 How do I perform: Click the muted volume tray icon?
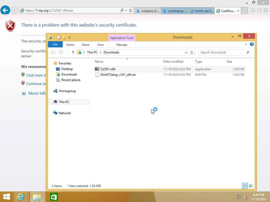pyautogui.click(x=245, y=197)
